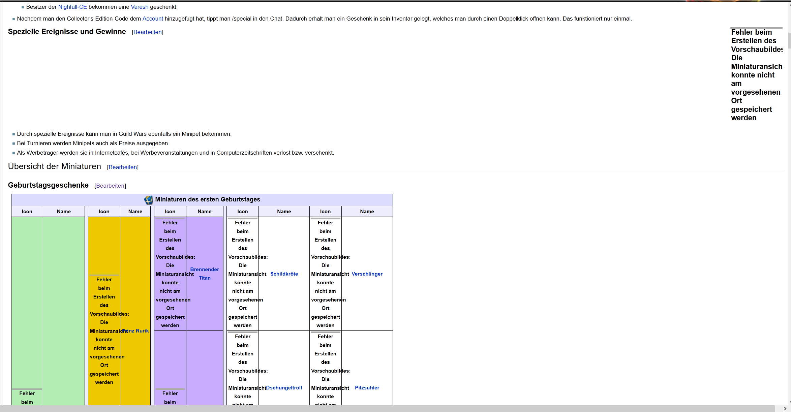Image resolution: width=791 pixels, height=412 pixels.
Task: Click broken thumbnail beside Schildkröte
Action: (243, 274)
